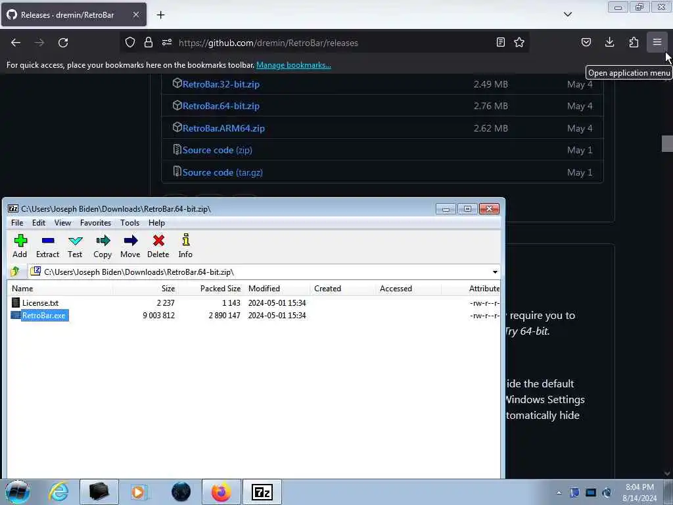Viewport: 673px width, 505px height.
Task: Show hidden system tray icons
Action: (x=559, y=493)
